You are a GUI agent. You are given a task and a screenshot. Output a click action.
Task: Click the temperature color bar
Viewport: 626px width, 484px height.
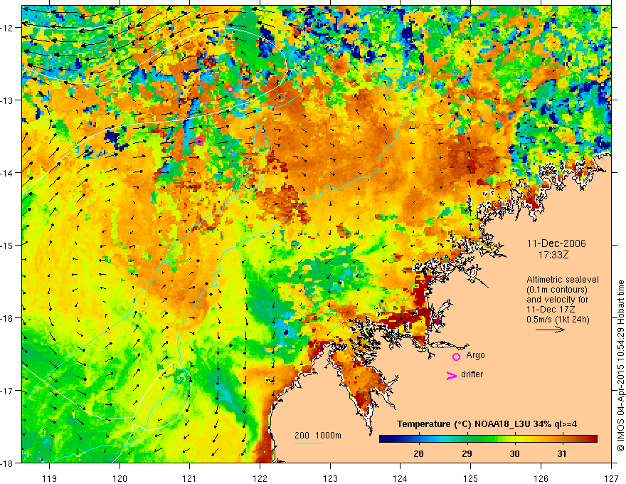488,439
